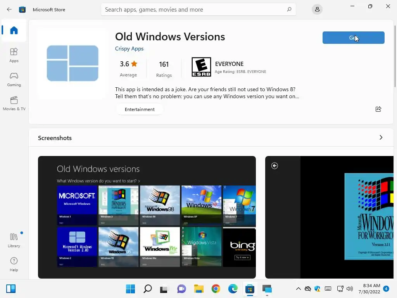Viewport: 397px width, 298px height.
Task: Click the multitasking desktops taskbar icon
Action: tap(267, 289)
